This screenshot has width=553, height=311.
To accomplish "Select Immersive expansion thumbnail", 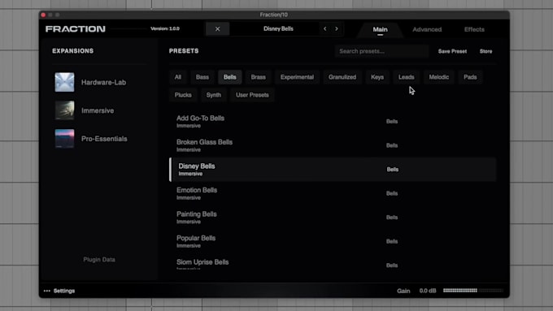I will [x=64, y=110].
